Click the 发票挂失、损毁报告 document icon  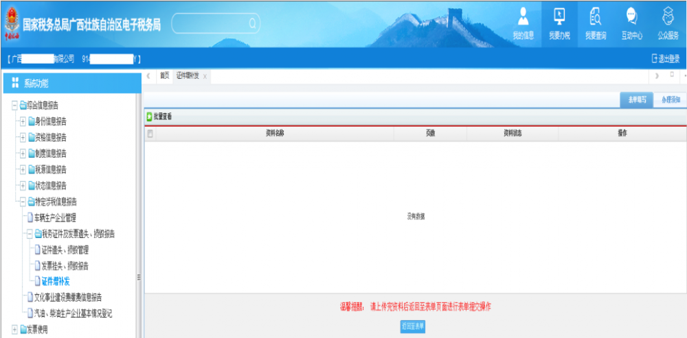pos(37,266)
